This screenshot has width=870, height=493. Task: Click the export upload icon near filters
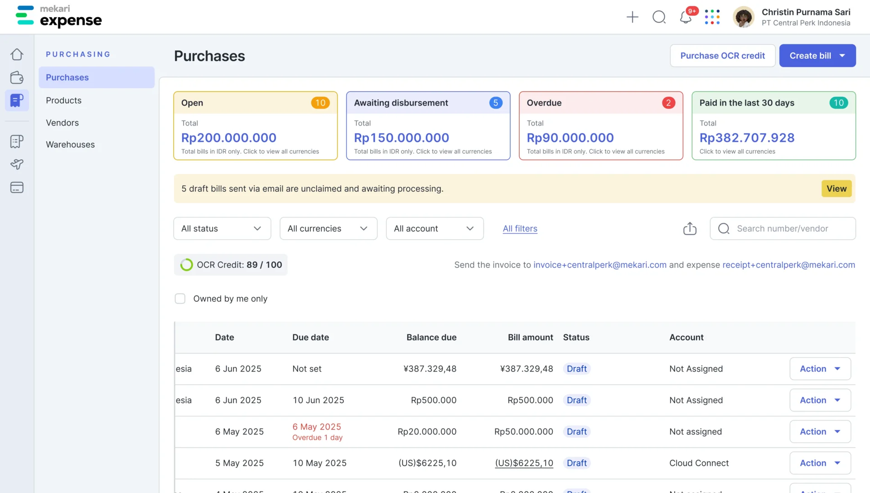coord(690,228)
